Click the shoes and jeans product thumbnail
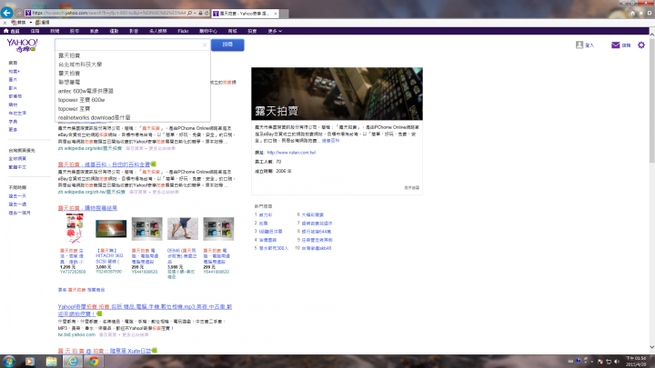This screenshot has height=368, width=655. click(x=183, y=228)
